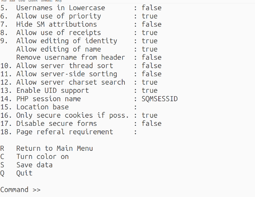Click 'Usernames in Lowercase' false value

[x=151, y=8]
